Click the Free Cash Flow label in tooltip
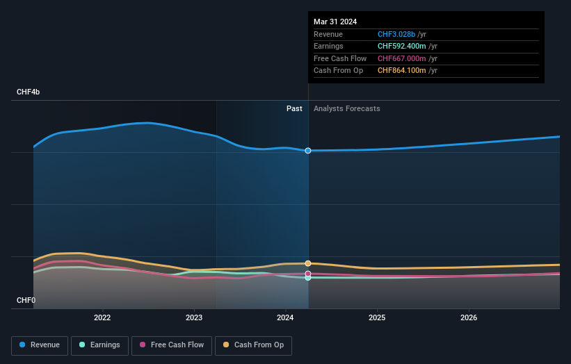Image resolution: width=571 pixels, height=364 pixels. [x=340, y=58]
